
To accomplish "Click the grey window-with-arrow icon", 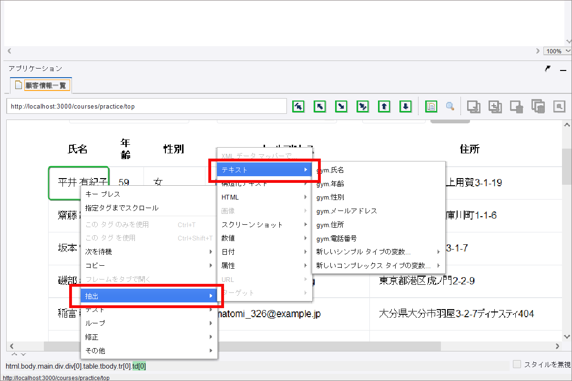I will pyautogui.click(x=473, y=107).
